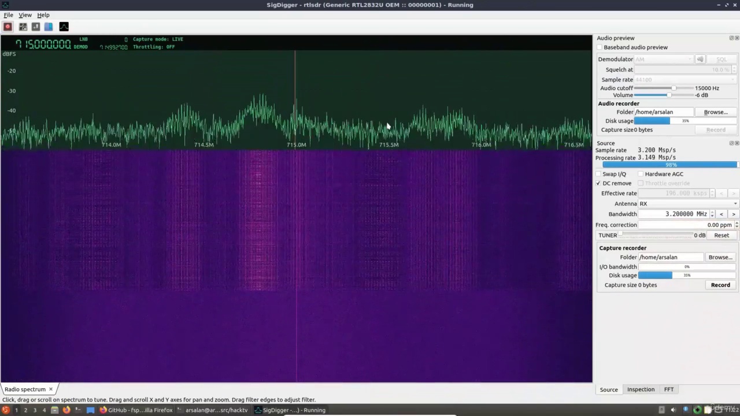The image size is (740, 416).
Task: Click the Effective rate spinner arrows
Action: click(712, 193)
